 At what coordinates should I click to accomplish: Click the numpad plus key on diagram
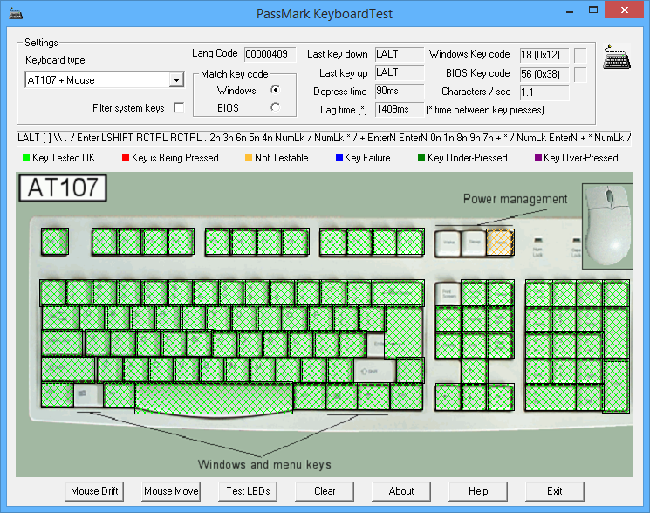[616, 332]
